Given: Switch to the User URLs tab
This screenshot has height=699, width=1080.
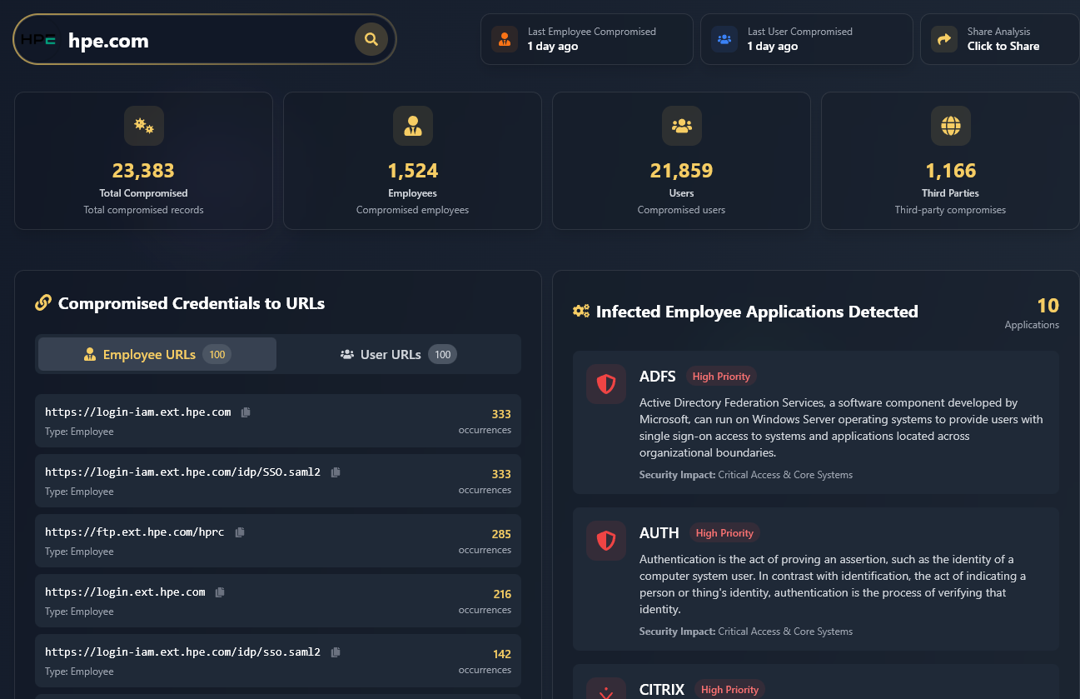Looking at the screenshot, I should tap(398, 354).
